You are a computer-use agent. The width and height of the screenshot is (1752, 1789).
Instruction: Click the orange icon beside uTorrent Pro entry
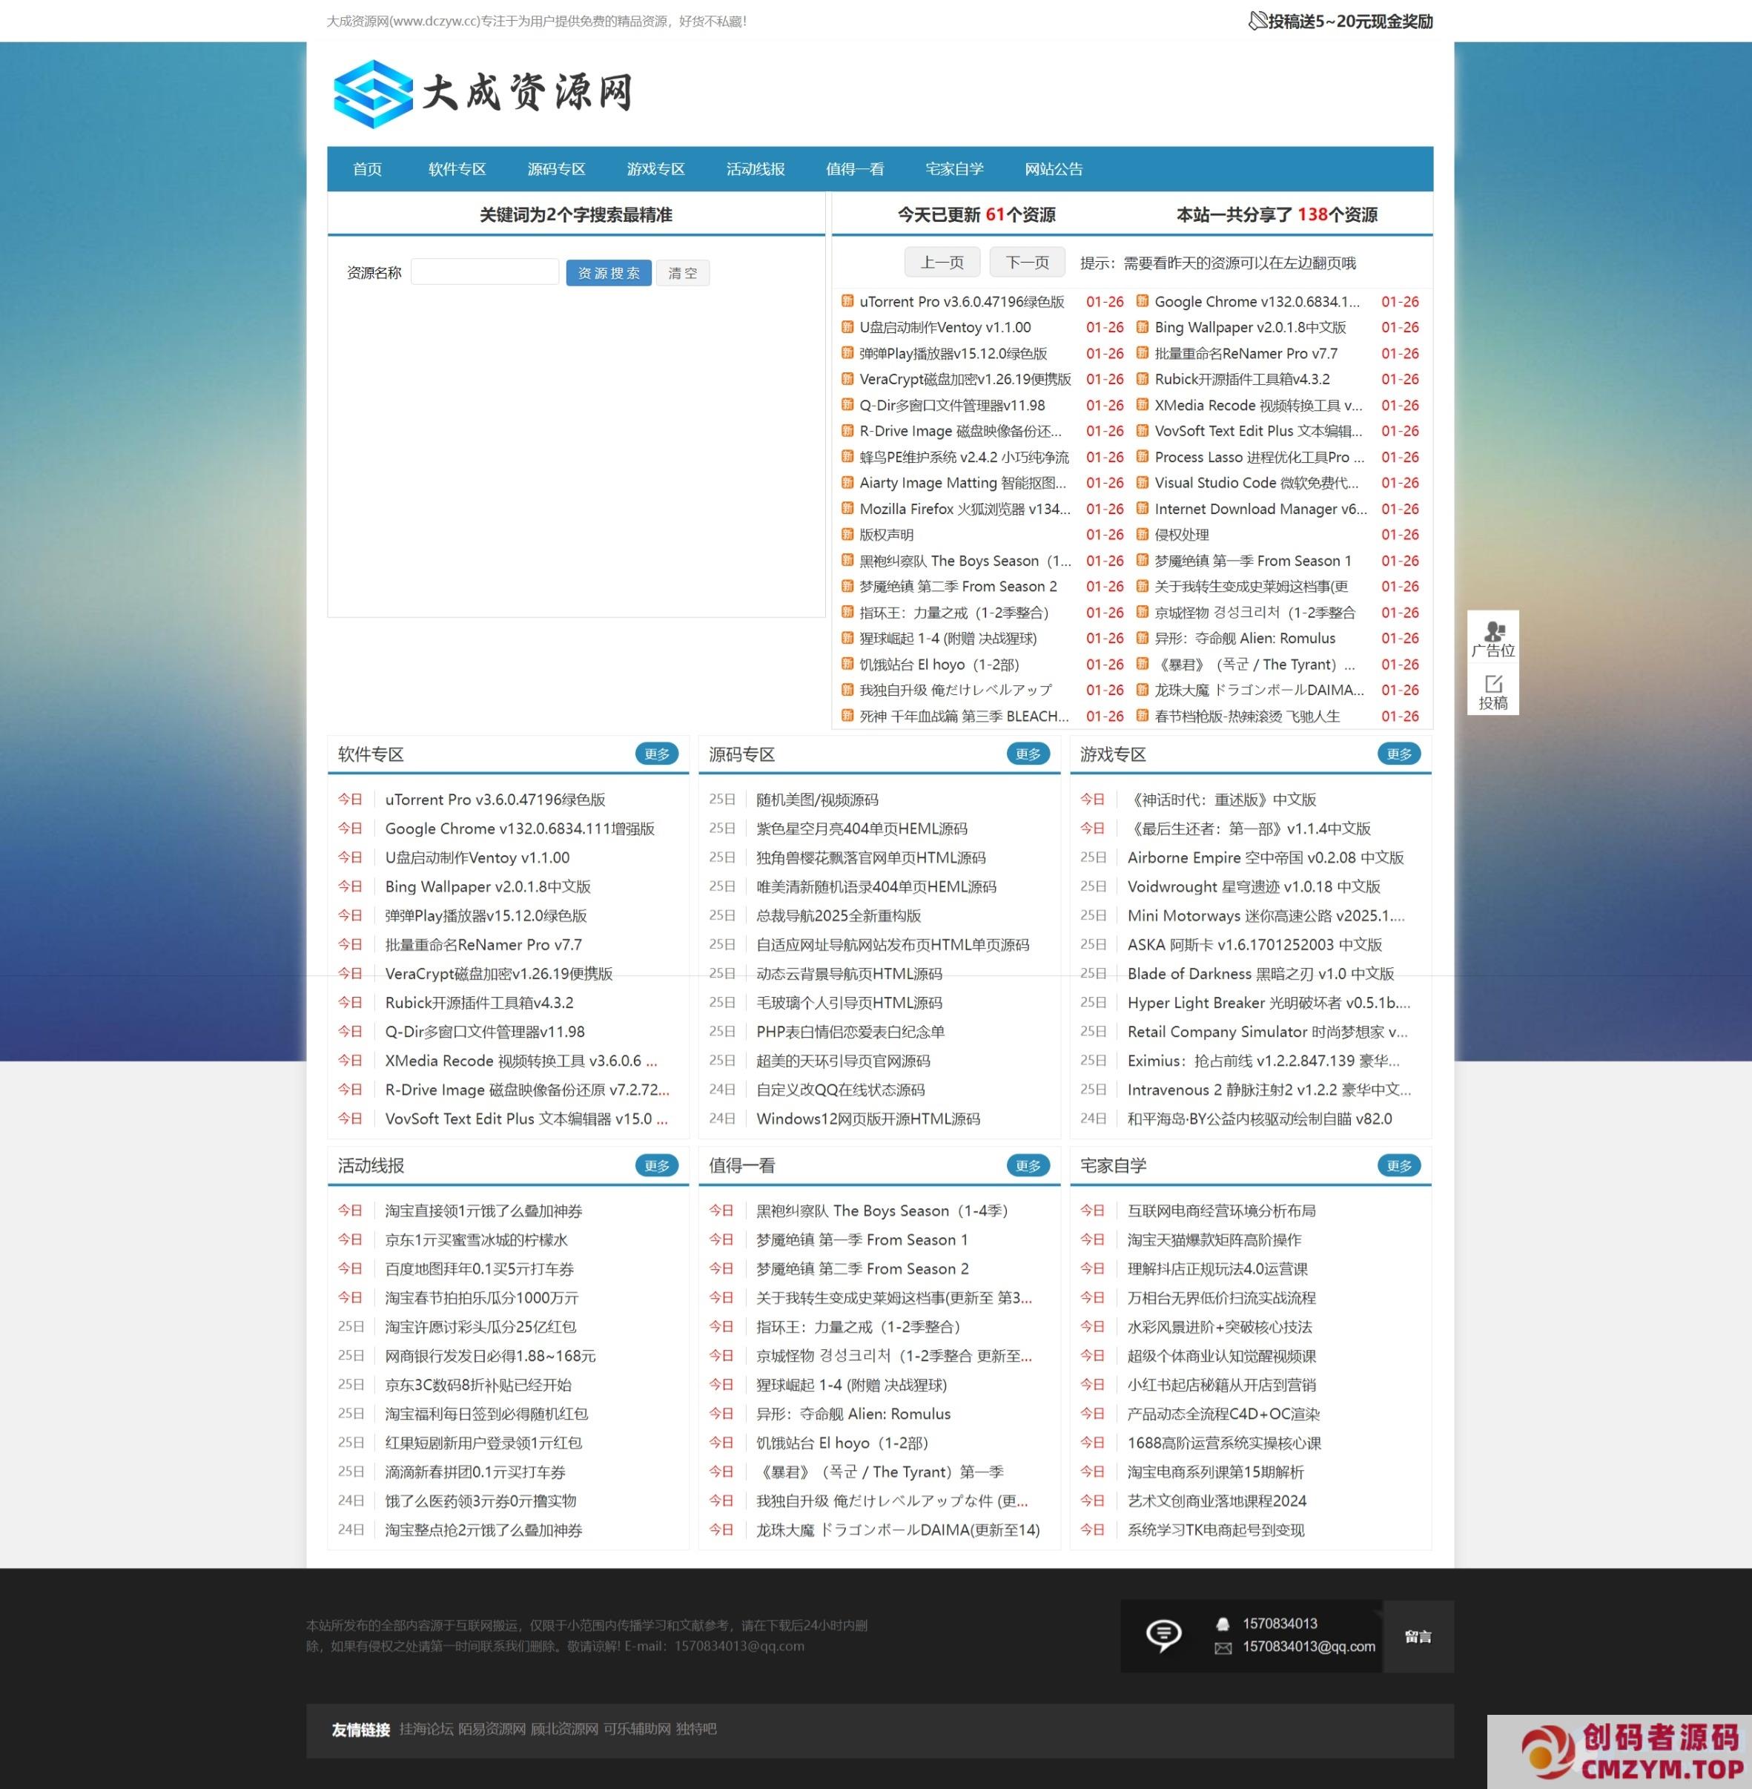847,301
